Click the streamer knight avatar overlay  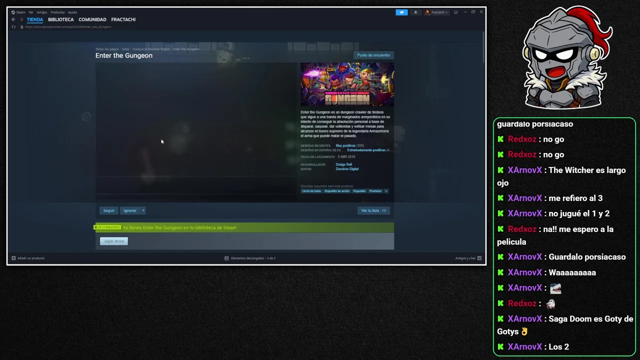click(567, 57)
